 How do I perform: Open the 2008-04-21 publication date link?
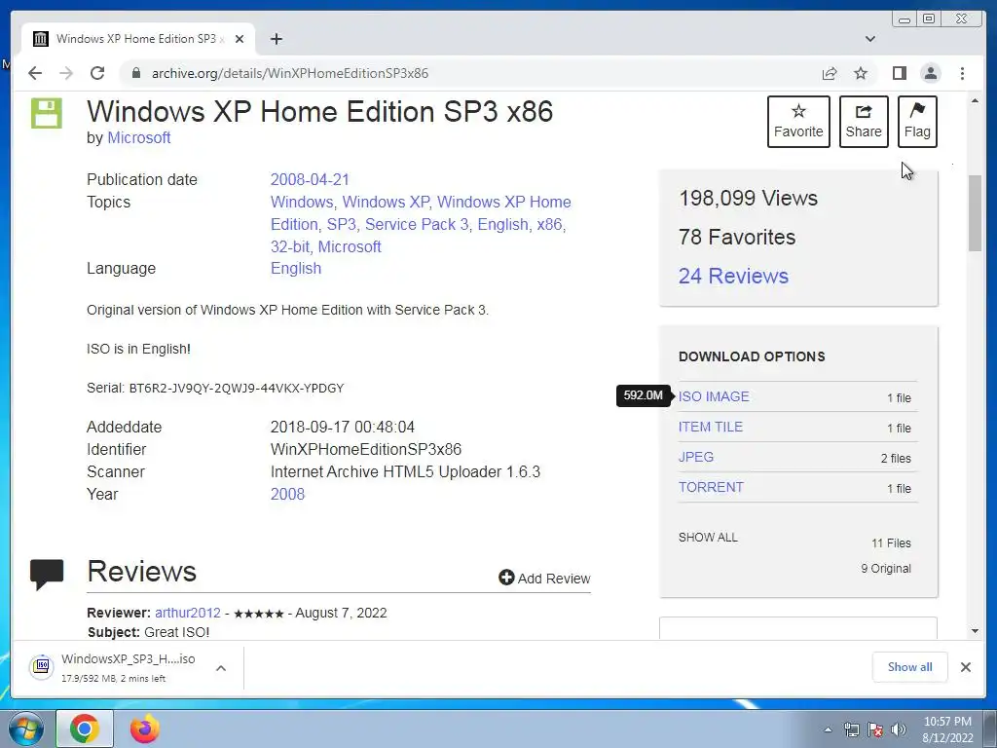point(310,179)
